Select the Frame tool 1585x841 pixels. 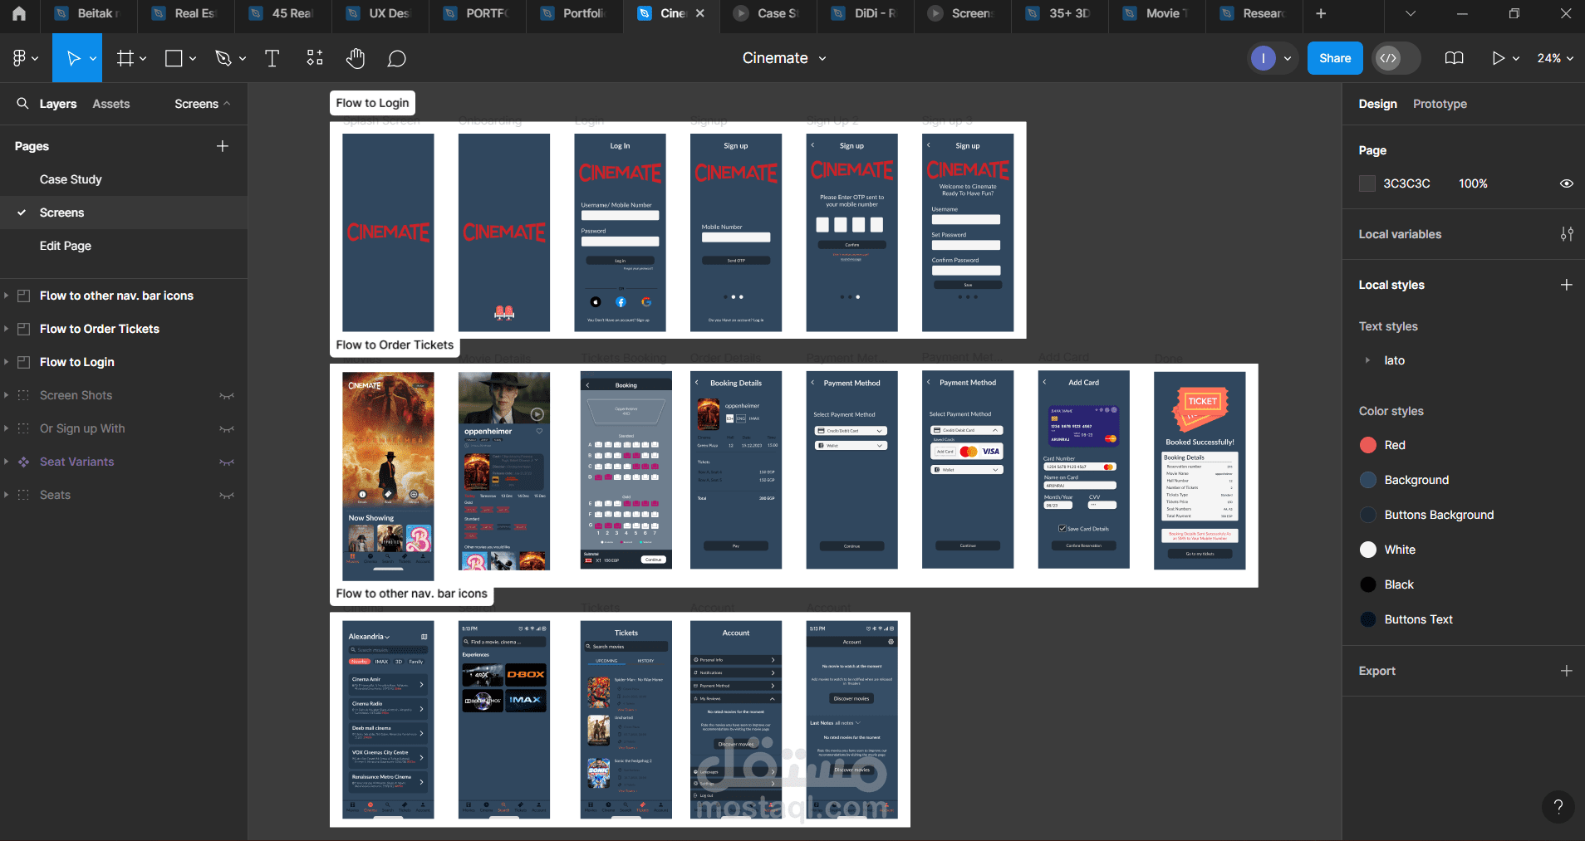click(125, 58)
